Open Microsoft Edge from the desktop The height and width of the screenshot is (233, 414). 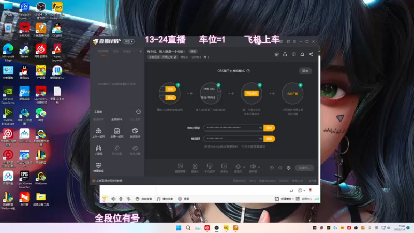click(8, 53)
